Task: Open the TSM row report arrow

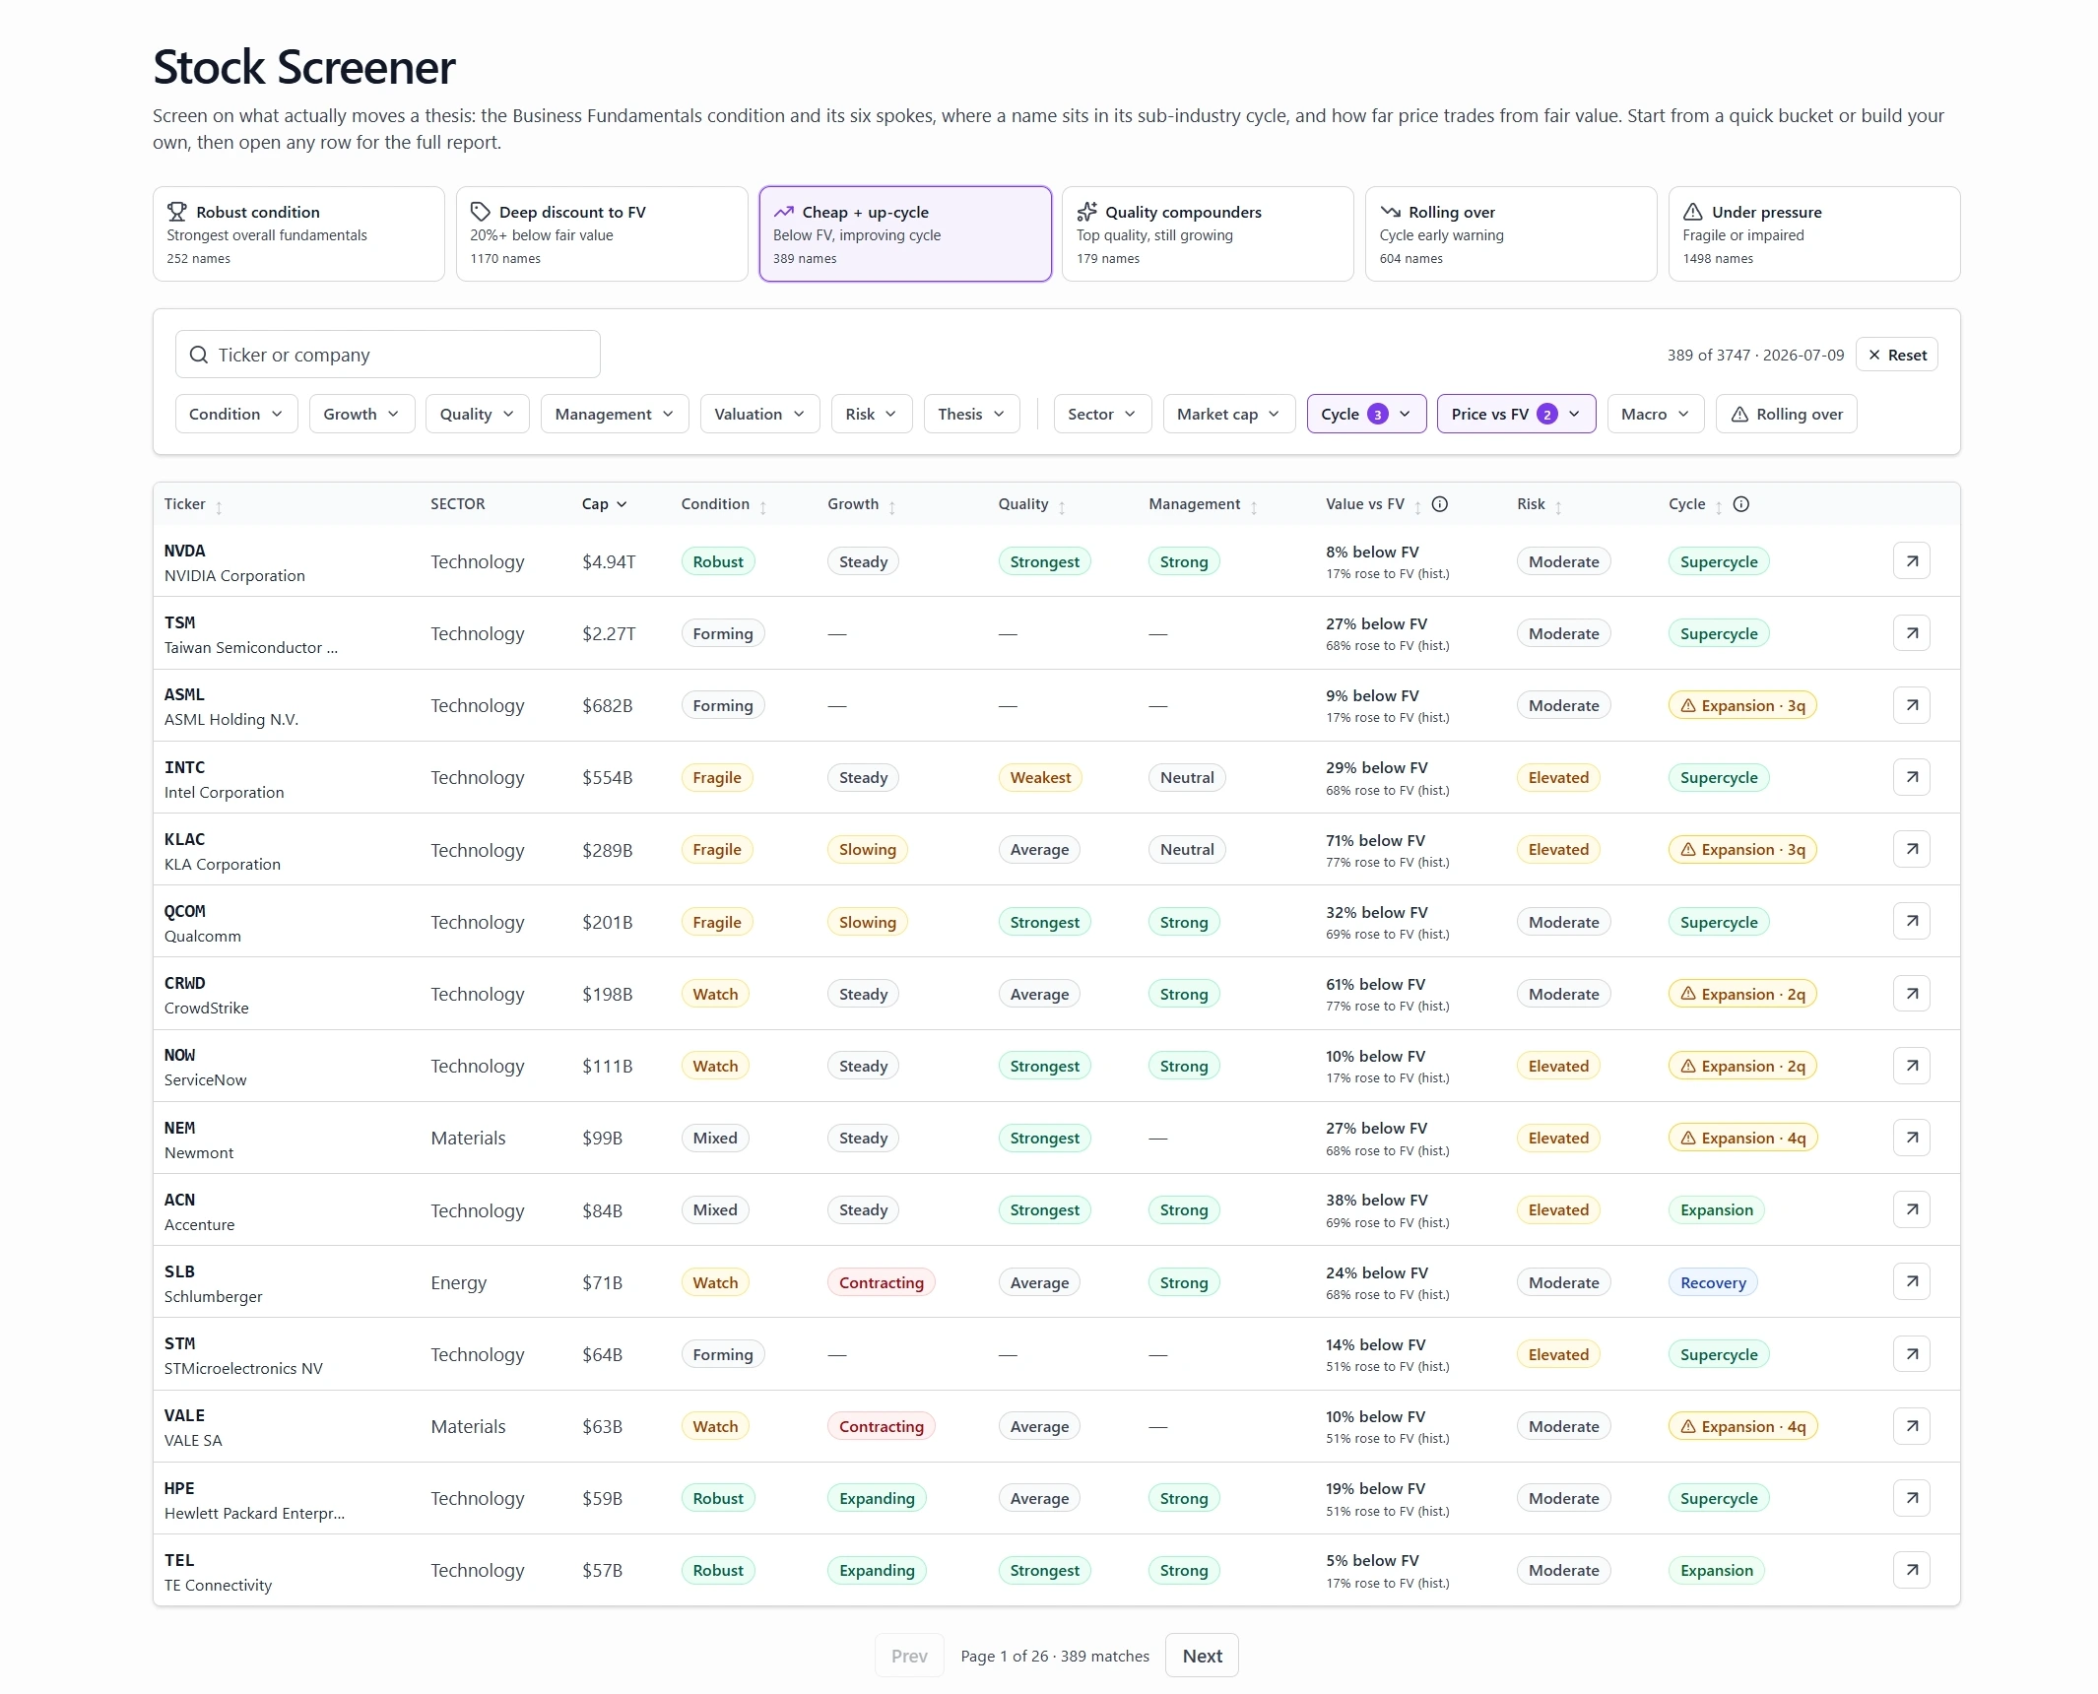Action: (x=1911, y=633)
